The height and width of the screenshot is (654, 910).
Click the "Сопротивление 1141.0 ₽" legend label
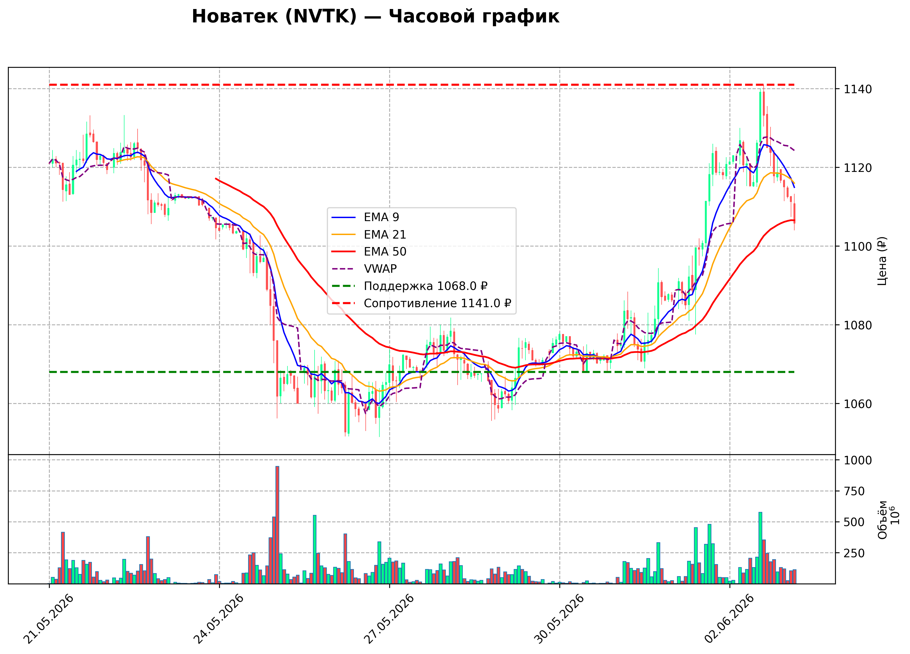point(437,304)
